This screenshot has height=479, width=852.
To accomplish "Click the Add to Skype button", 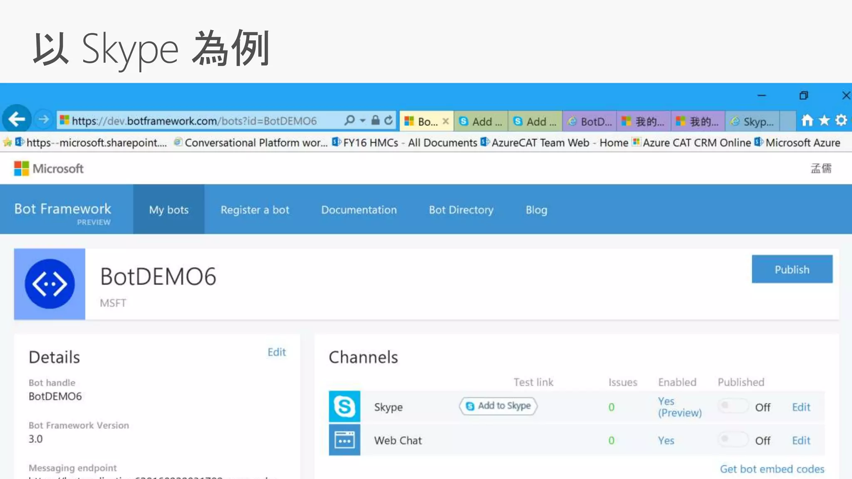I will (498, 406).
